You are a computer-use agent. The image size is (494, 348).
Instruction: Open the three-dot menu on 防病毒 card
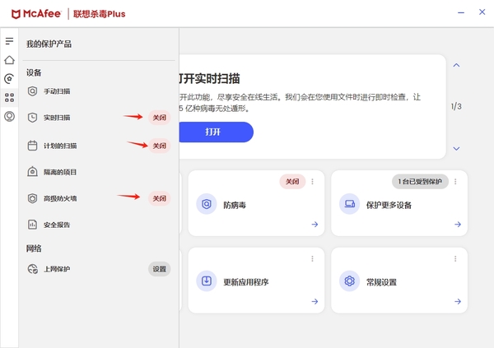tap(313, 181)
